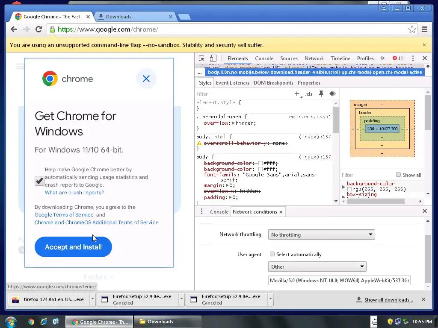
Task: Open the Profiles panel
Action: point(365,58)
